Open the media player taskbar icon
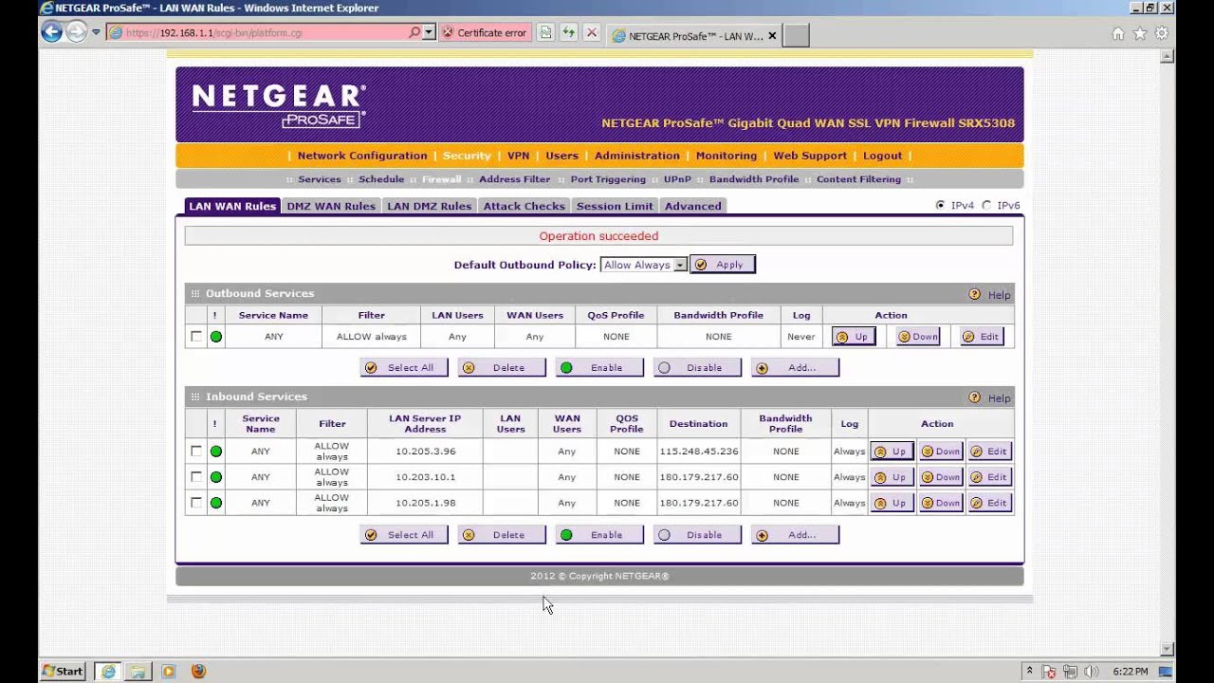The height and width of the screenshot is (683, 1214). [x=169, y=671]
